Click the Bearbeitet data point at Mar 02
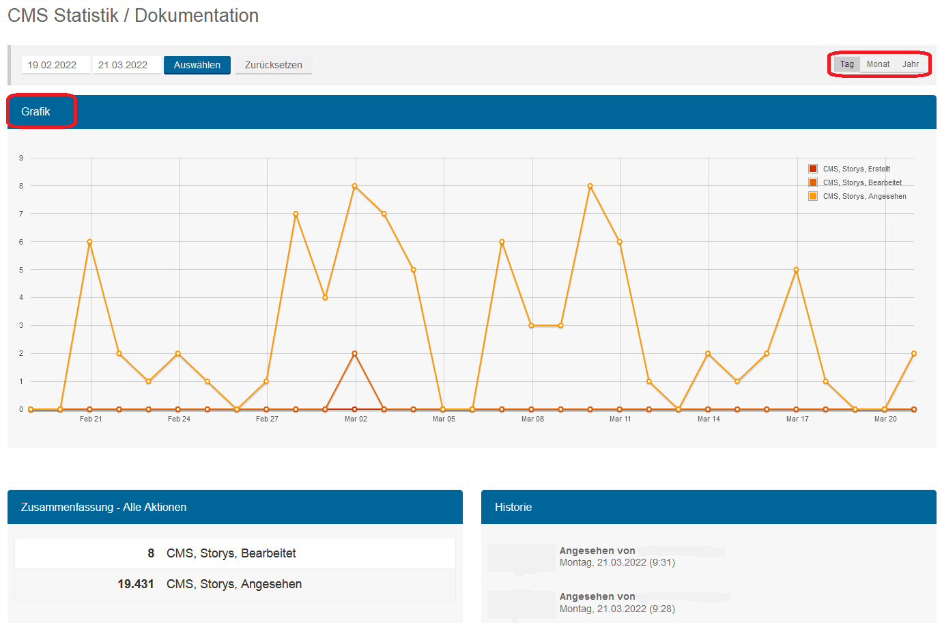942x623 pixels. tap(354, 353)
